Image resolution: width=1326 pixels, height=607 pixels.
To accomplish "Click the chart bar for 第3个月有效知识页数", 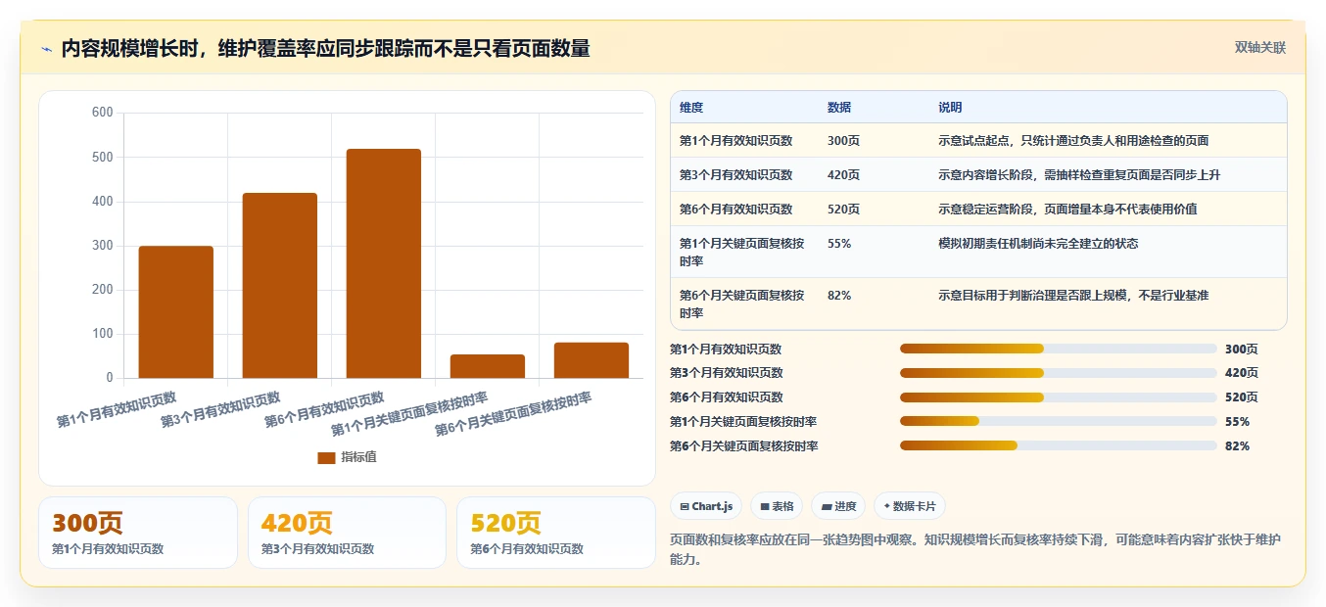I will point(280,285).
